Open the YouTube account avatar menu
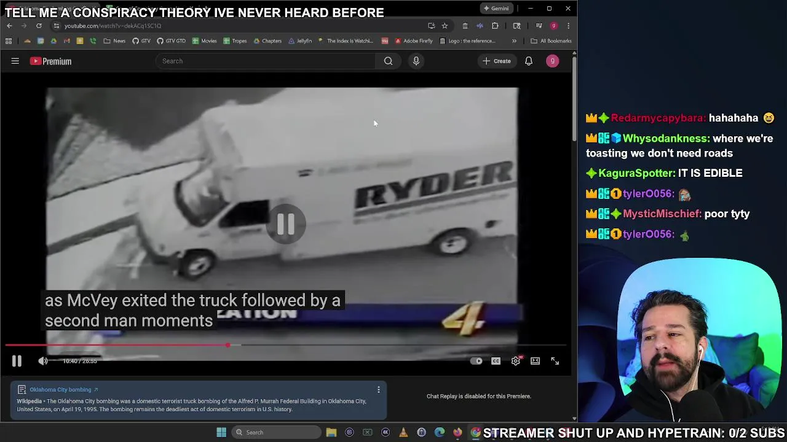This screenshot has width=787, height=442. (552, 61)
